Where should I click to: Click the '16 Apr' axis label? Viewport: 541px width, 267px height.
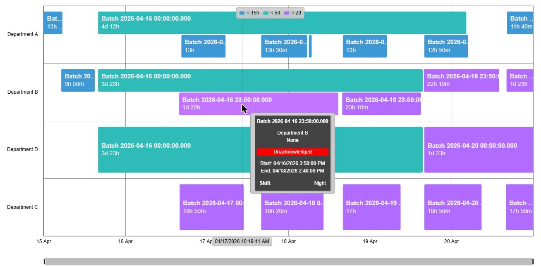point(125,241)
